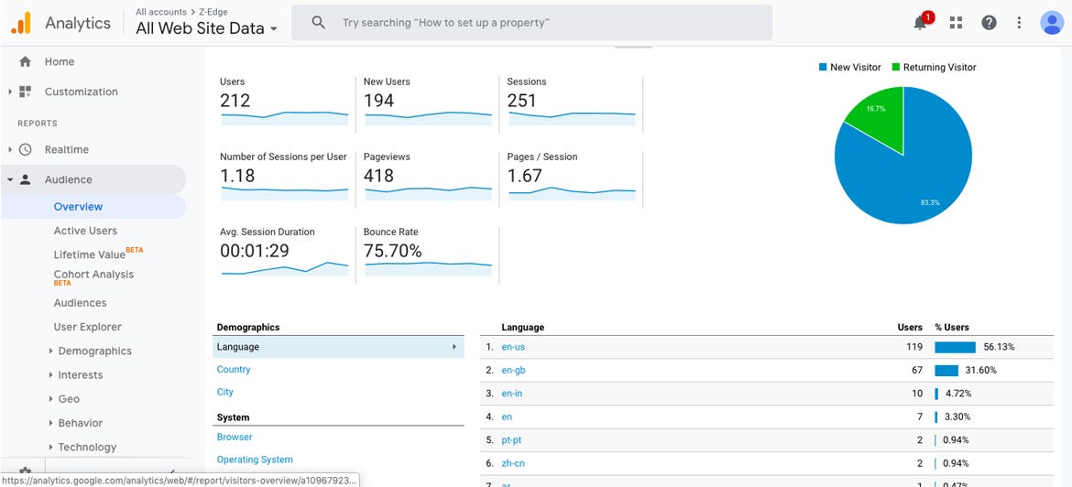Select the Avg. Session Duration sparkline
The image size is (1072, 487).
pos(284,267)
